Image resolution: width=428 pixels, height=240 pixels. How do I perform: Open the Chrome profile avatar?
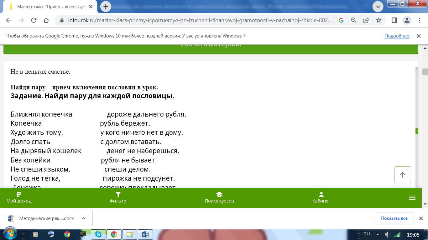click(x=407, y=20)
